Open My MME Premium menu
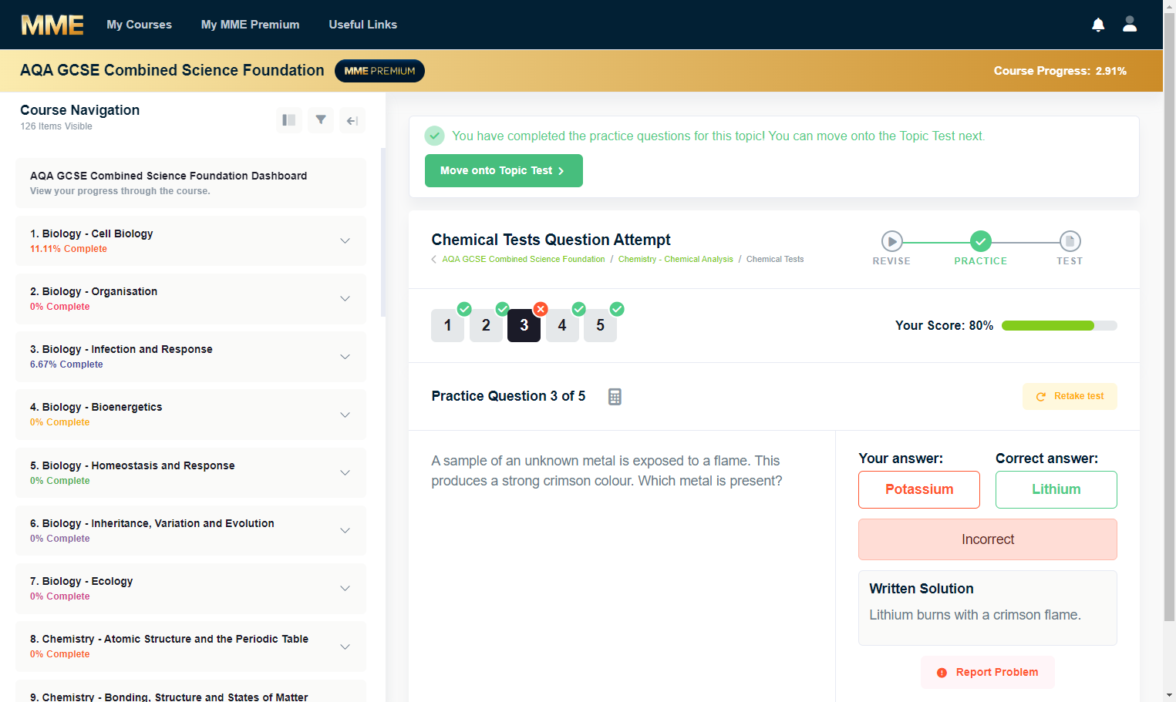This screenshot has height=702, width=1176. click(x=250, y=25)
